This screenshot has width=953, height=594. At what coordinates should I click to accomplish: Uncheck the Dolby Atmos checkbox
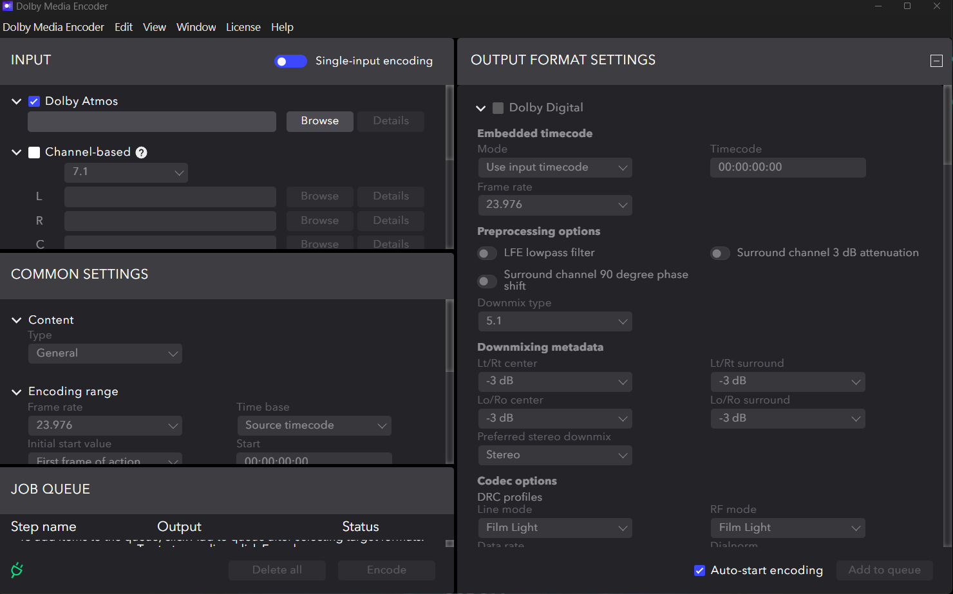34,101
